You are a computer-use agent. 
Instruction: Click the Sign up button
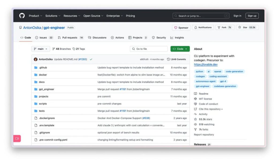[252, 16]
